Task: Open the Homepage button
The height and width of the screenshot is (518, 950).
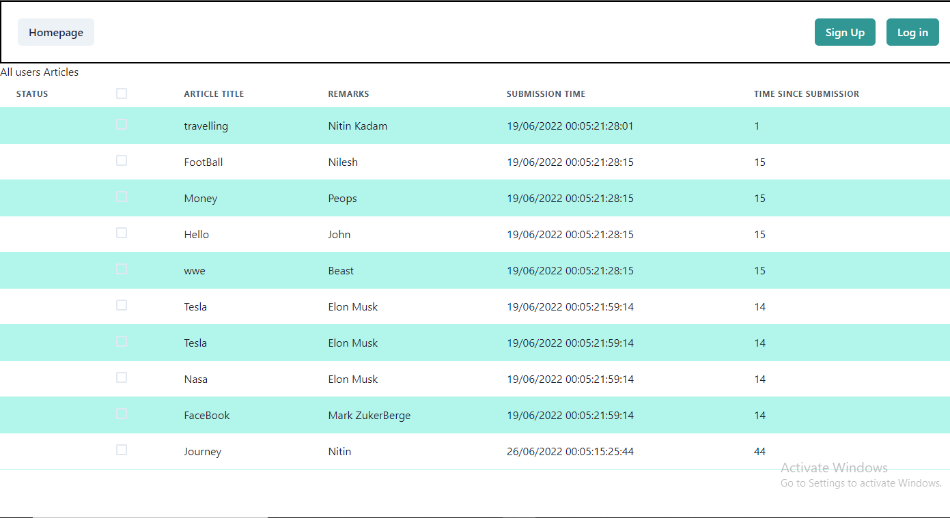Action: [x=56, y=32]
